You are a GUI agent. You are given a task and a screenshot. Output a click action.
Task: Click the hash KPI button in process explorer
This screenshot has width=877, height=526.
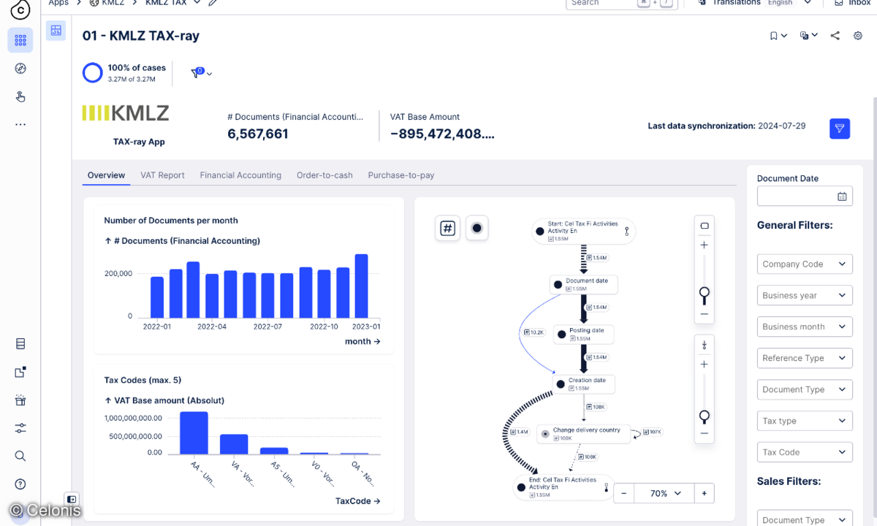[447, 229]
